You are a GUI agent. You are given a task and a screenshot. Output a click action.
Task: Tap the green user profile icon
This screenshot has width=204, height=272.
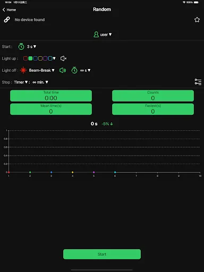[x=96, y=35]
